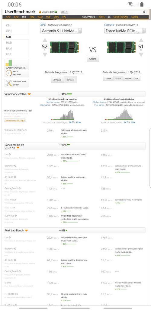151x311 pixels.
Task: Click the Adicione ao PC Build tools icon
Action: [x=9, y=83]
